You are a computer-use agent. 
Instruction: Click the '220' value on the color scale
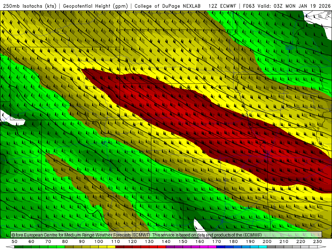[x=300, y=242]
